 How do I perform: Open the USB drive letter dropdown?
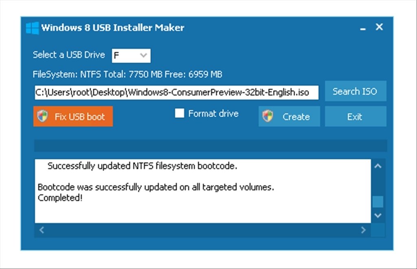click(x=131, y=56)
